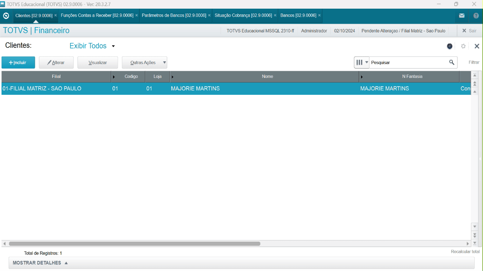483x271 pixels.
Task: Jump to last record with bottom scroll arrow
Action: click(x=475, y=243)
